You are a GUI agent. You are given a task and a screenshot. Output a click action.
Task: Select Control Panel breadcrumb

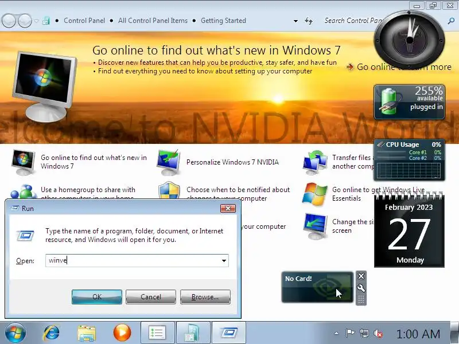click(x=84, y=21)
